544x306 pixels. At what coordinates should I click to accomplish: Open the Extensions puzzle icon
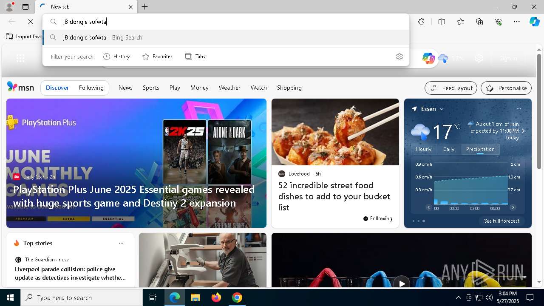[421, 22]
